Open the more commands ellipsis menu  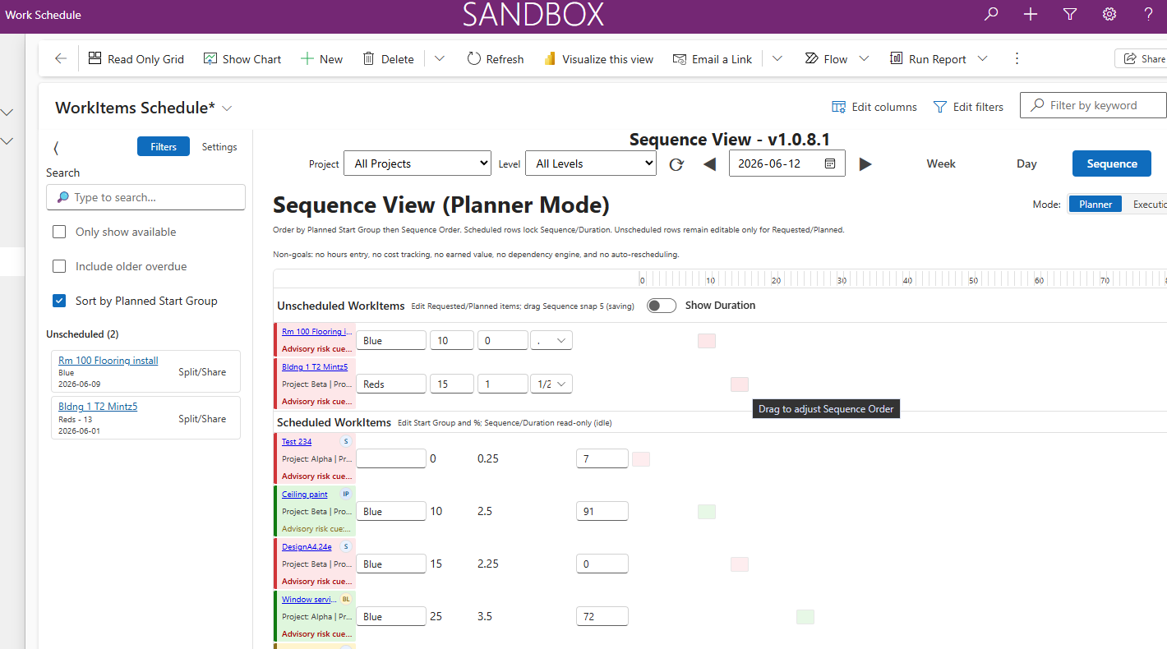[1017, 58]
